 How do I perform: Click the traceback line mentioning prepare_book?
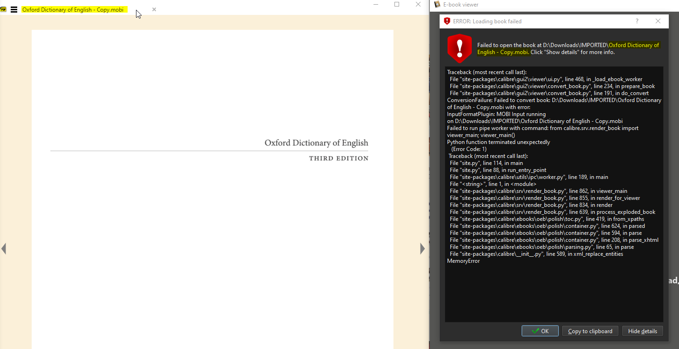[552, 86]
